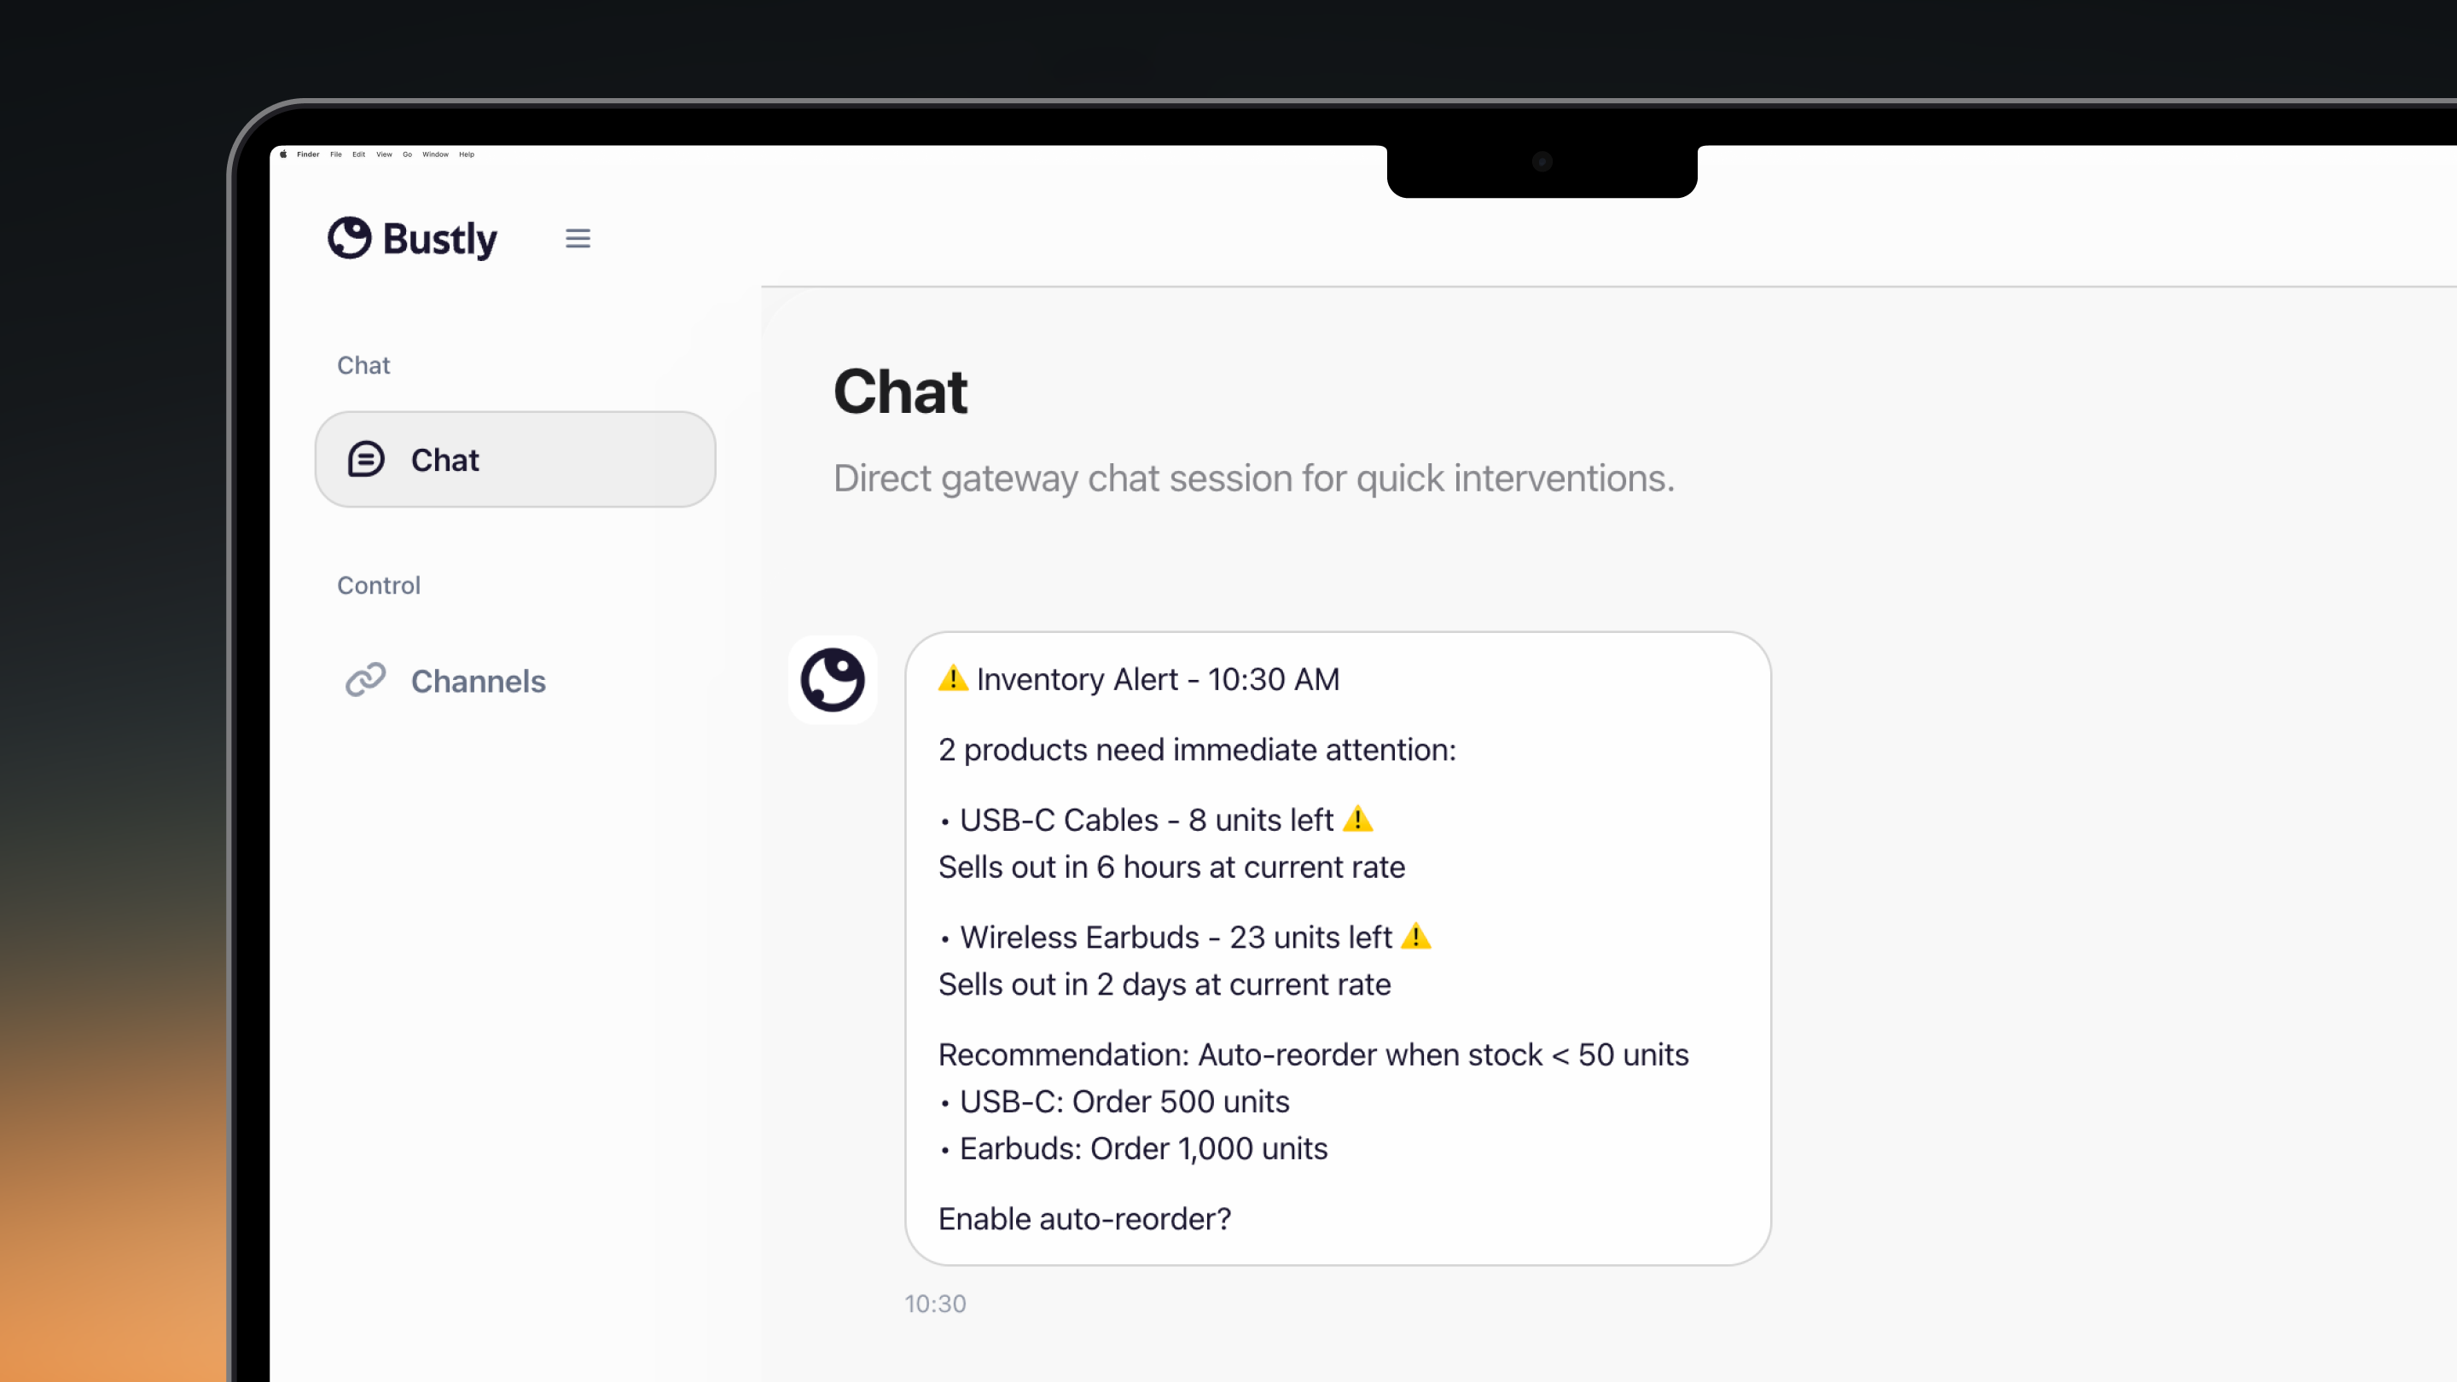
Task: Click warning icon after USB-C Cables line
Action: pyautogui.click(x=1357, y=819)
